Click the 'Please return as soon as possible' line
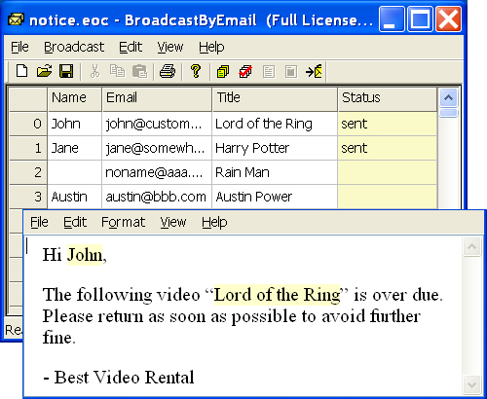This screenshot has width=487, height=399. click(232, 316)
